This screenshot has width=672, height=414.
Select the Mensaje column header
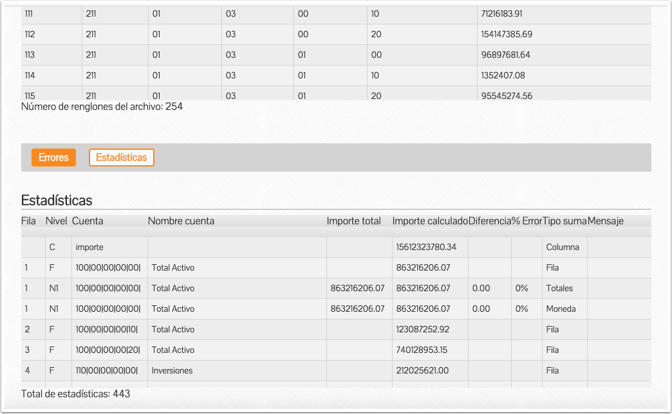(605, 221)
